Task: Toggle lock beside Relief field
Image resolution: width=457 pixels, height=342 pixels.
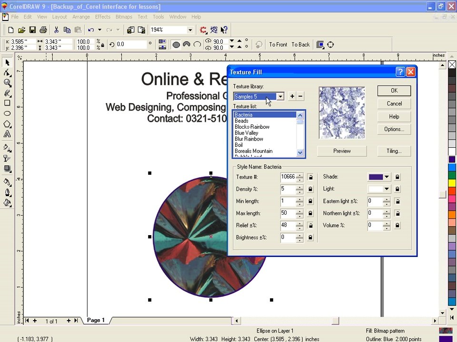Action: click(310, 225)
